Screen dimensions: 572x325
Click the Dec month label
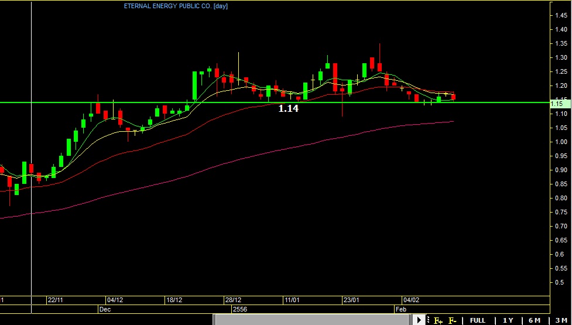point(105,309)
